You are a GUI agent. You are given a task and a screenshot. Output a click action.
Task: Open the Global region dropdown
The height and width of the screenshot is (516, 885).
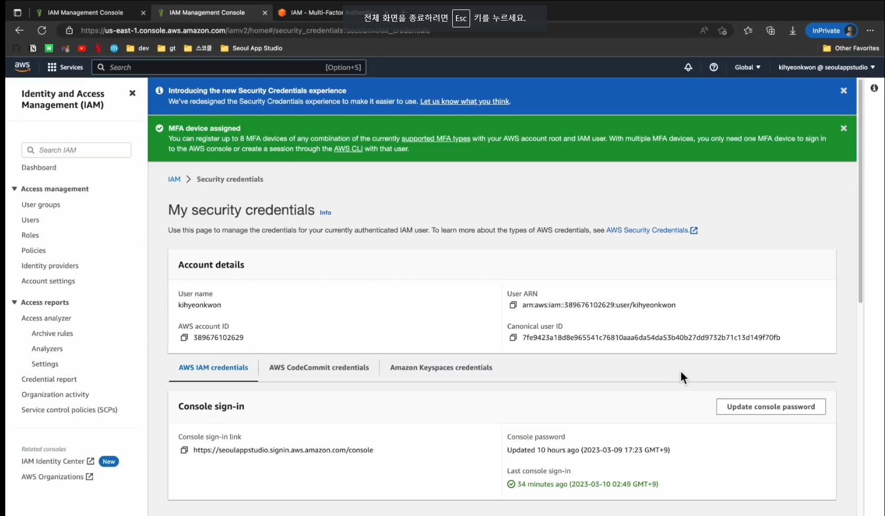(x=748, y=67)
